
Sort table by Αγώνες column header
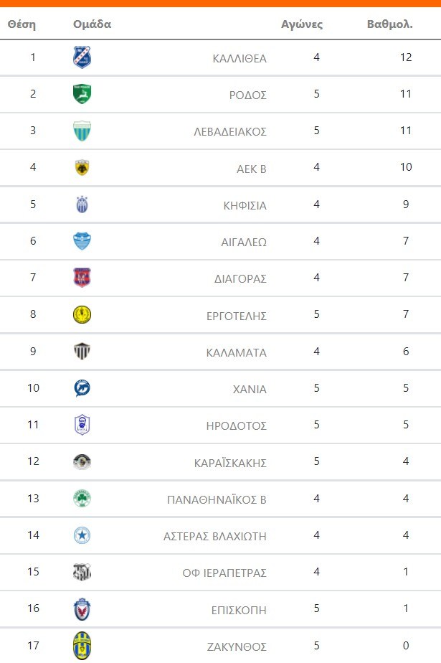(x=302, y=24)
